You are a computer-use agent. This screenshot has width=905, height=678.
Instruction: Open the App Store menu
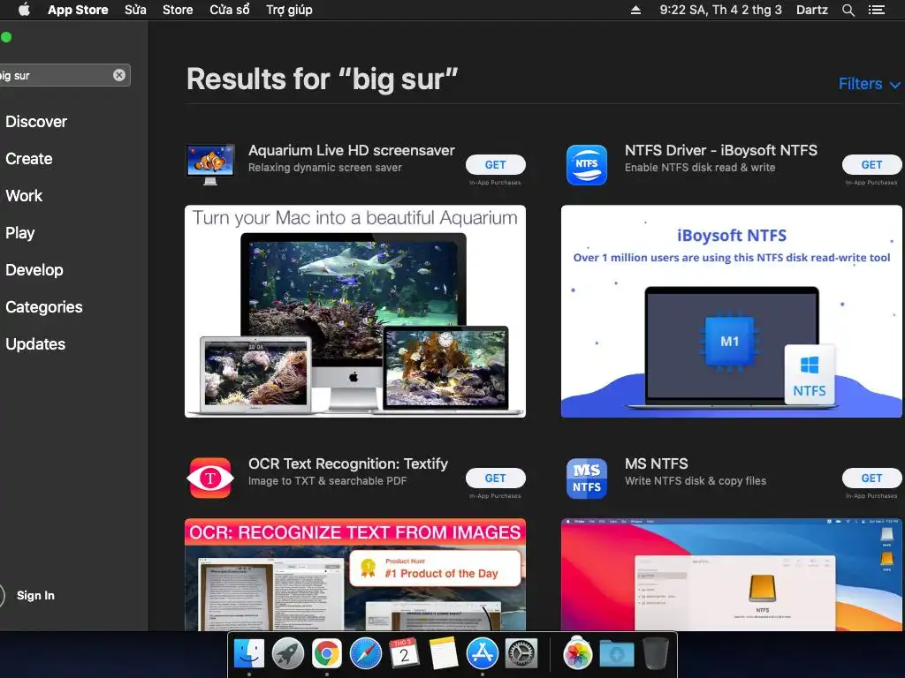(78, 10)
